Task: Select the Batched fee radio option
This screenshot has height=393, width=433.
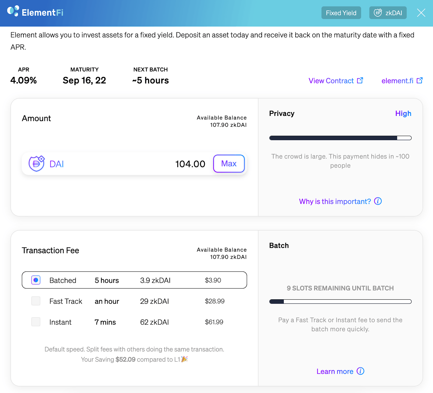Action: 36,280
